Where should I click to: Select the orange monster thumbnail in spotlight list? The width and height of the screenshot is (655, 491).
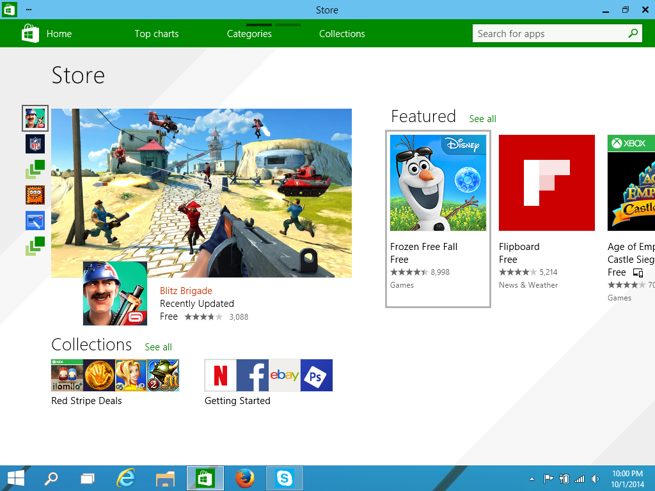[x=35, y=195]
